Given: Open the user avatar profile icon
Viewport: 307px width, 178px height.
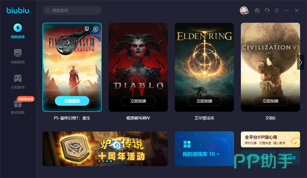Looking at the screenshot, I should pyautogui.click(x=244, y=11).
